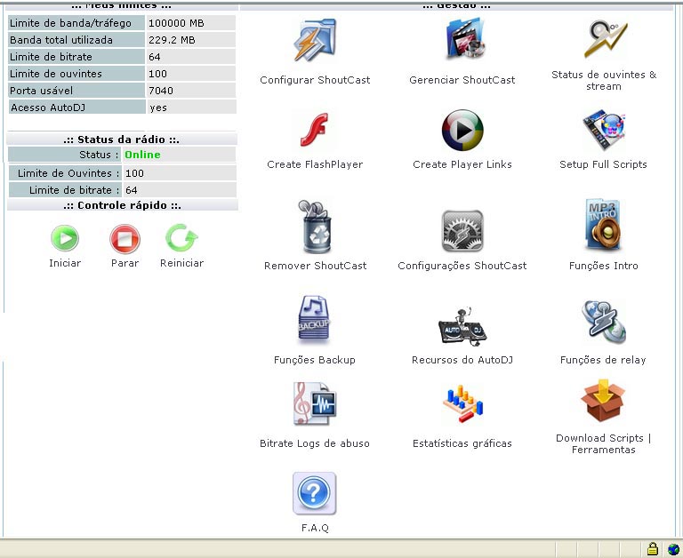Click the Controle rápido header
The height and width of the screenshot is (558, 683).
[x=122, y=205]
